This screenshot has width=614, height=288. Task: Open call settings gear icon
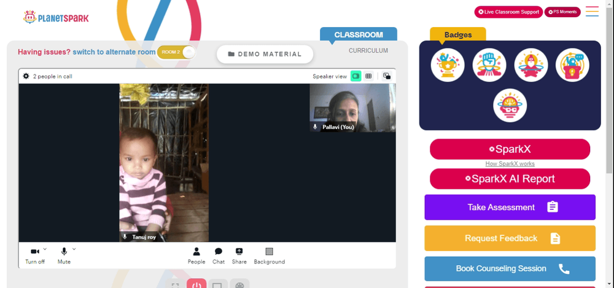[26, 76]
